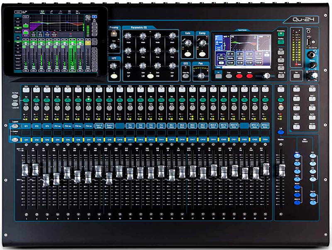Click the Copy key below the touch screen
332x250 pixels.
coord(229,76)
